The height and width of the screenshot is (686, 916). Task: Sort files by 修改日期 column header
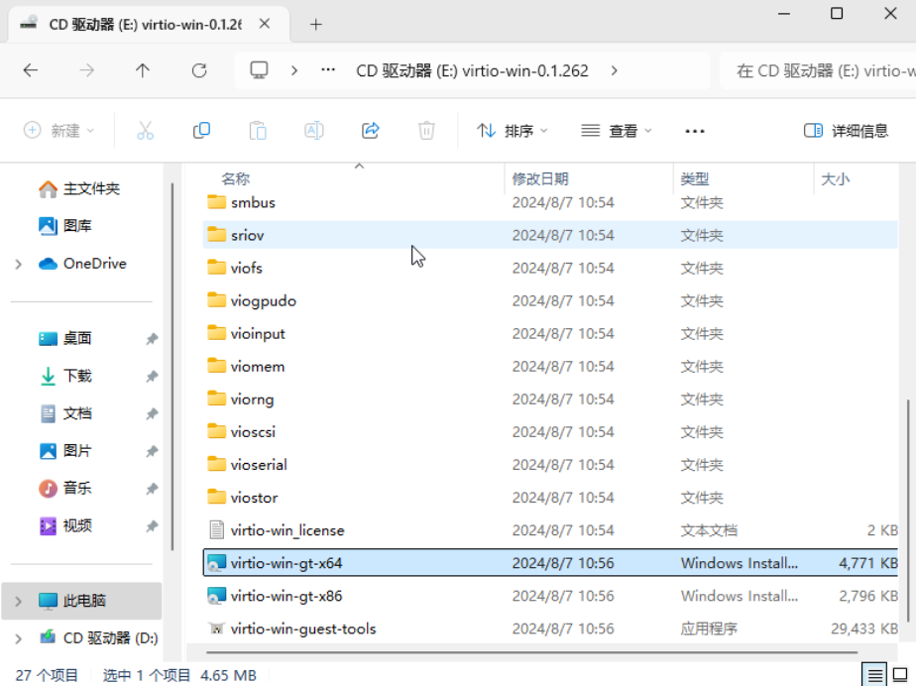coord(540,179)
